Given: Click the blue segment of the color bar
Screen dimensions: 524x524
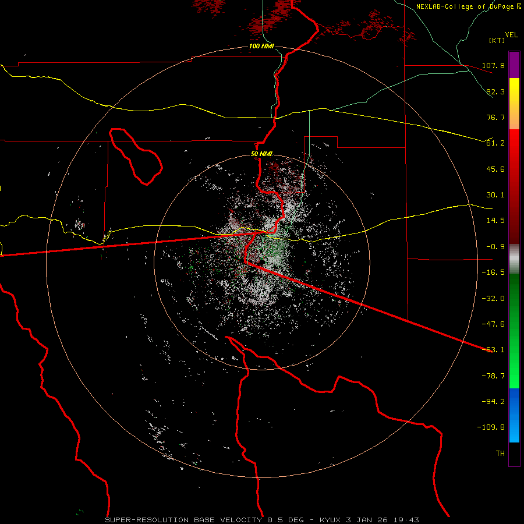Looking at the screenshot, I should tap(514, 415).
